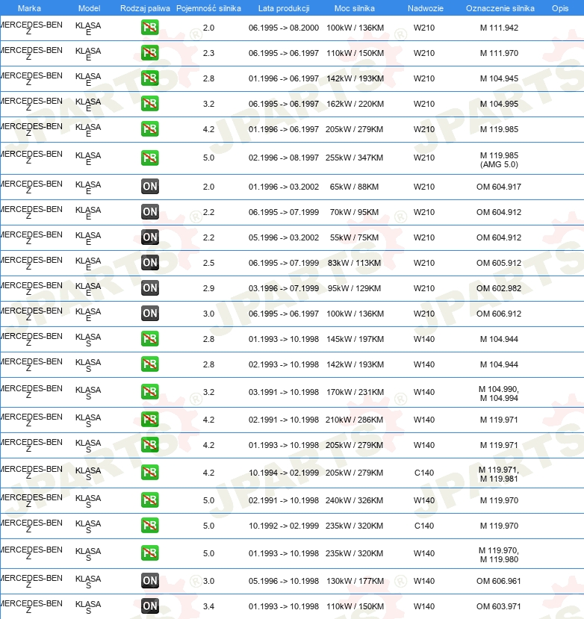Click petrol PB icon in M 111.942 row
584x619 pixels.
coord(149,28)
